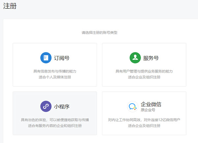
Task: Select the 服务号 title text
Action: (151, 58)
